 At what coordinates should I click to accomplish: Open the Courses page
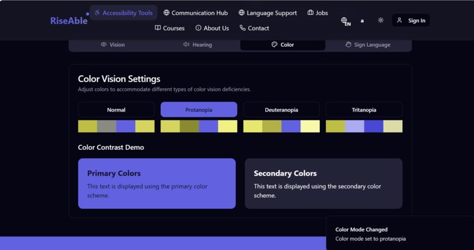169,28
